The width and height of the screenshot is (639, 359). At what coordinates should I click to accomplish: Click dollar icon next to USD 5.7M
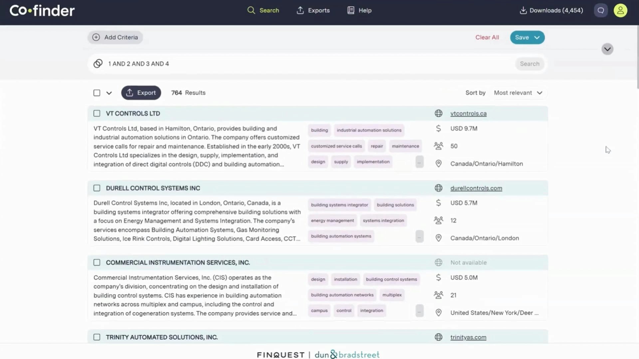439,203
